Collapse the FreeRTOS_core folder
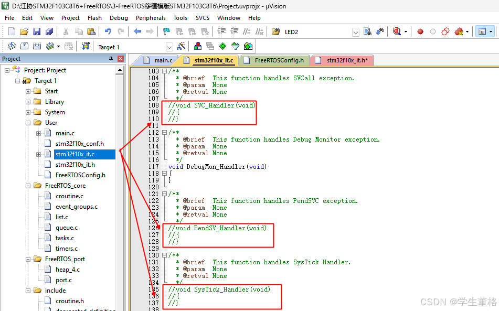The image size is (499, 311). click(28, 186)
